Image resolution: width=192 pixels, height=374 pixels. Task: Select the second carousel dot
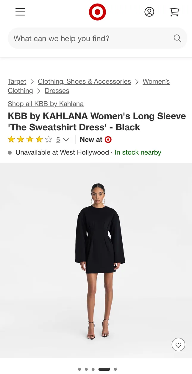tap(86, 369)
